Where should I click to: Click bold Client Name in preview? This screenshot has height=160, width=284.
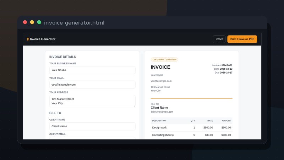(x=159, y=108)
